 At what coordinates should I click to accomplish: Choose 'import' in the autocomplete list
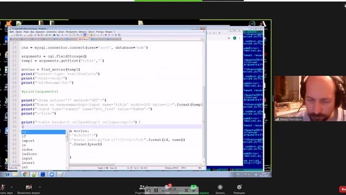coord(43,141)
